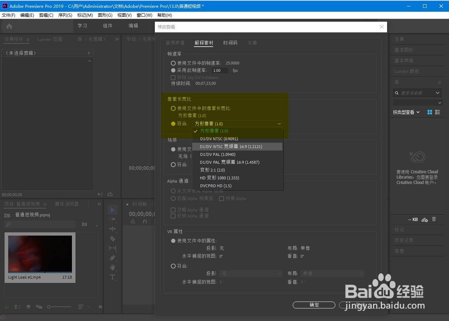Click the project folder-up icon
This screenshot has height=321, width=449.
(x=7, y=215)
